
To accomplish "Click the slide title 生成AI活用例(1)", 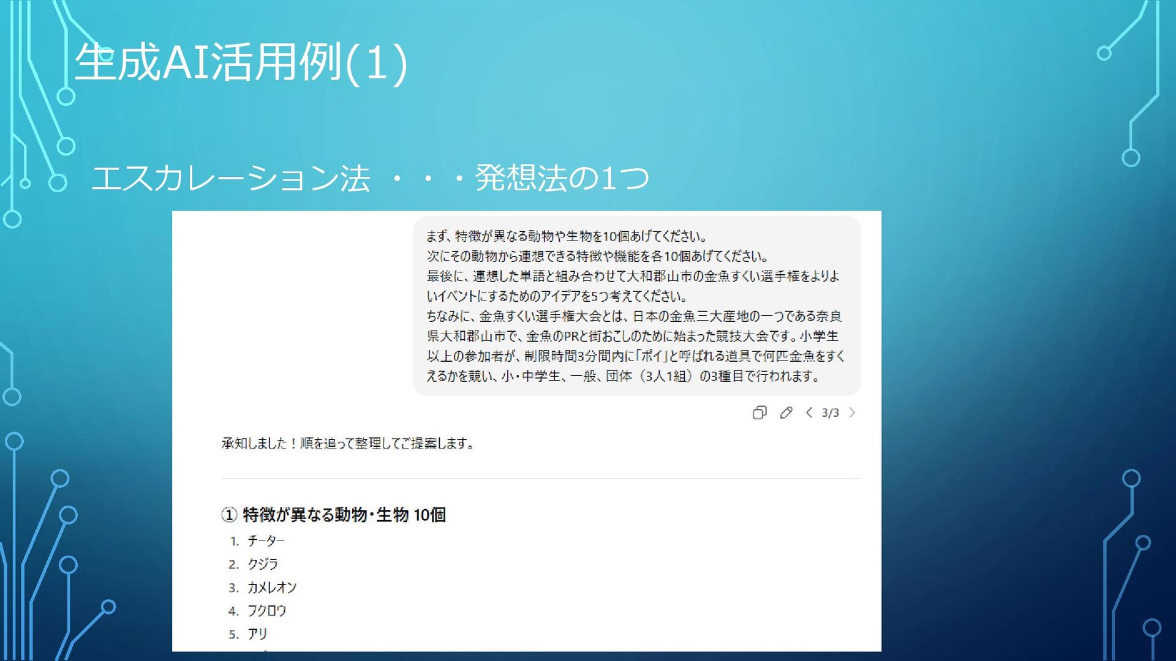I will pyautogui.click(x=241, y=62).
